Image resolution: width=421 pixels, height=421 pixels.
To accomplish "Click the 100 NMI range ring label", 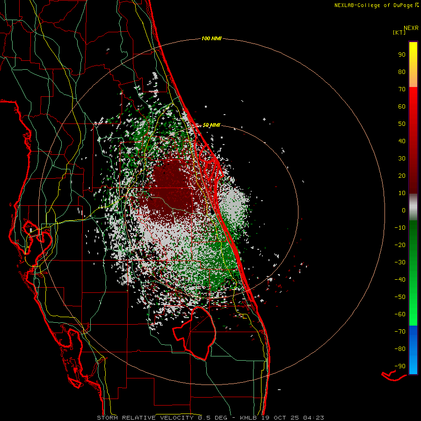I will pos(211,39).
